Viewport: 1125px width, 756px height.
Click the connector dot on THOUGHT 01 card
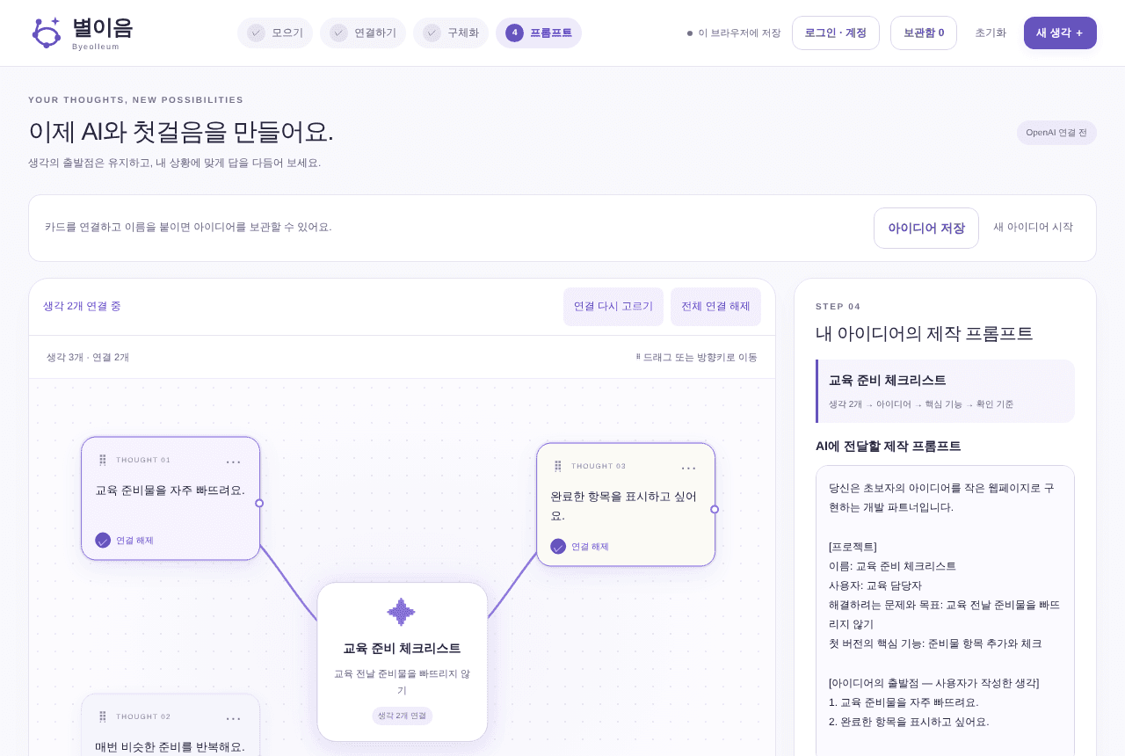pyautogui.click(x=259, y=503)
